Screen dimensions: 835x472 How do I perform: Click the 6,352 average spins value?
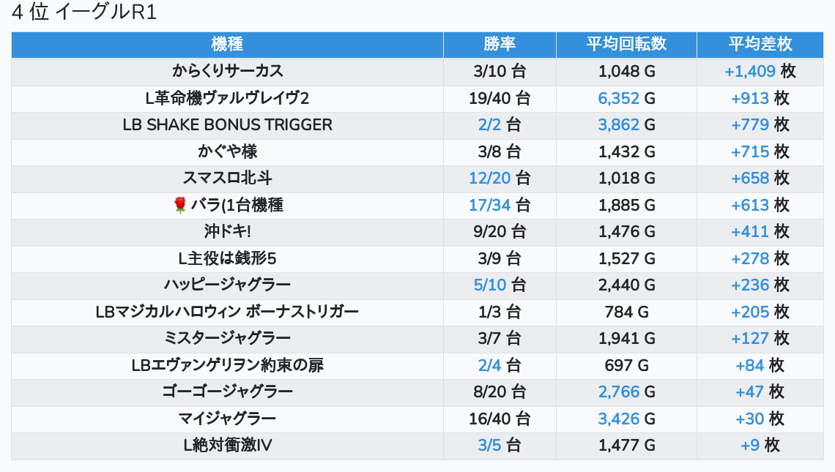[x=619, y=98]
